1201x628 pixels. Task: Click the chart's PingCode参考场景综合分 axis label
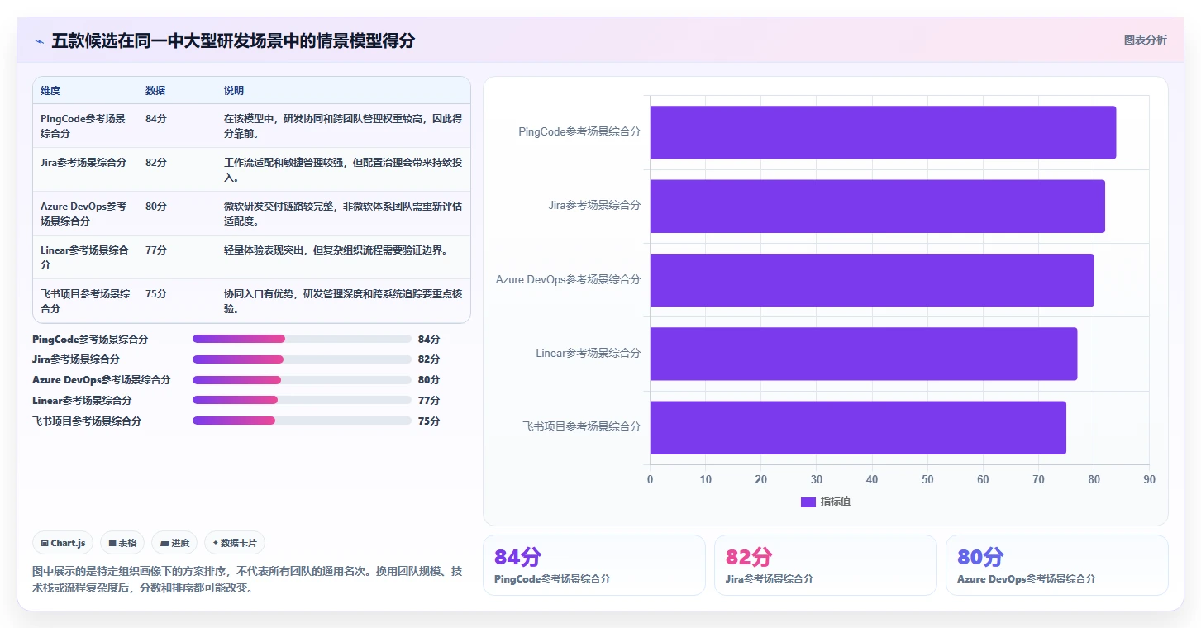point(579,132)
